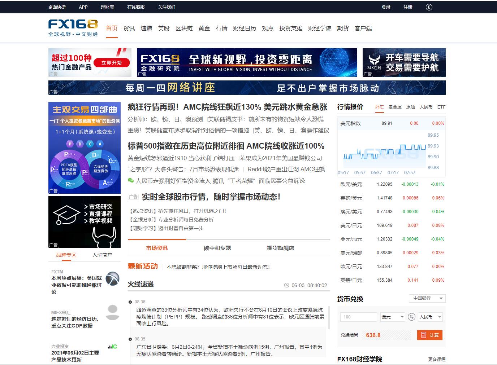
Task: Open the 美元 source currency dropdown
Action: (392, 317)
